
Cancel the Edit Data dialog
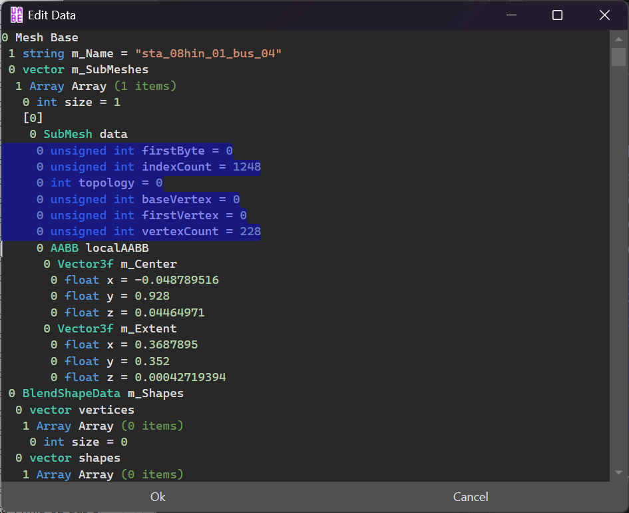pos(471,497)
